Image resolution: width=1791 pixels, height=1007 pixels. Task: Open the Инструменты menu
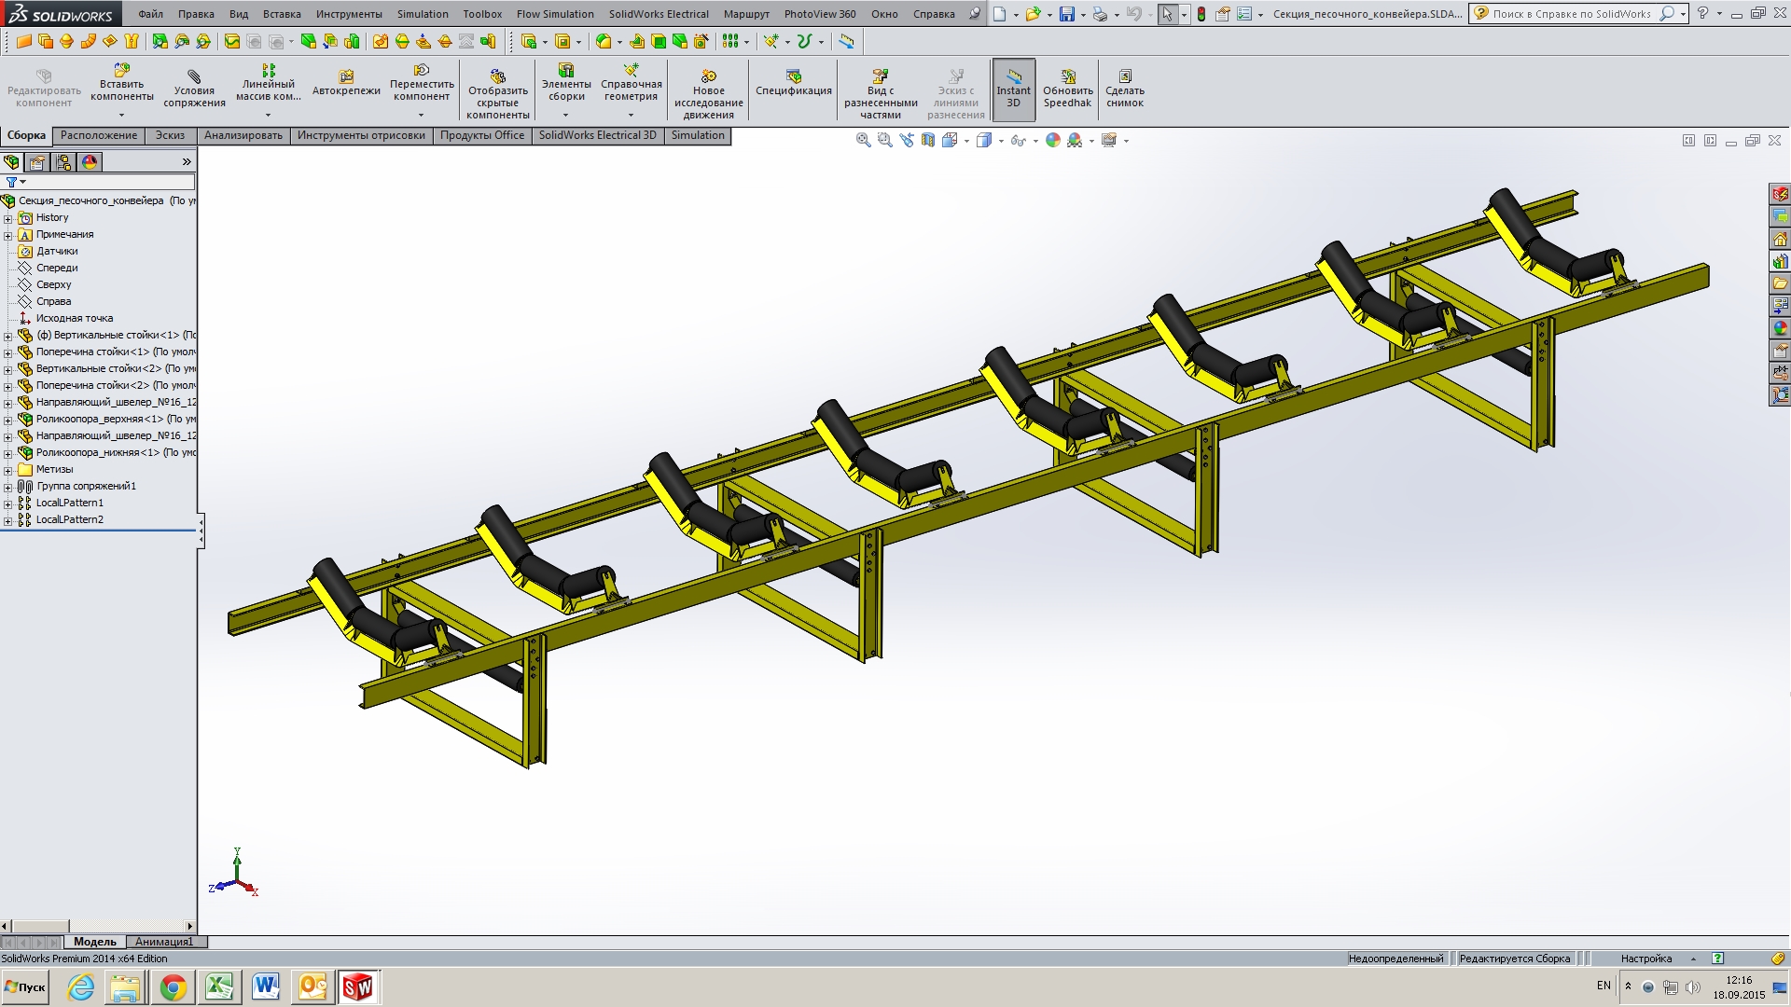pyautogui.click(x=349, y=14)
